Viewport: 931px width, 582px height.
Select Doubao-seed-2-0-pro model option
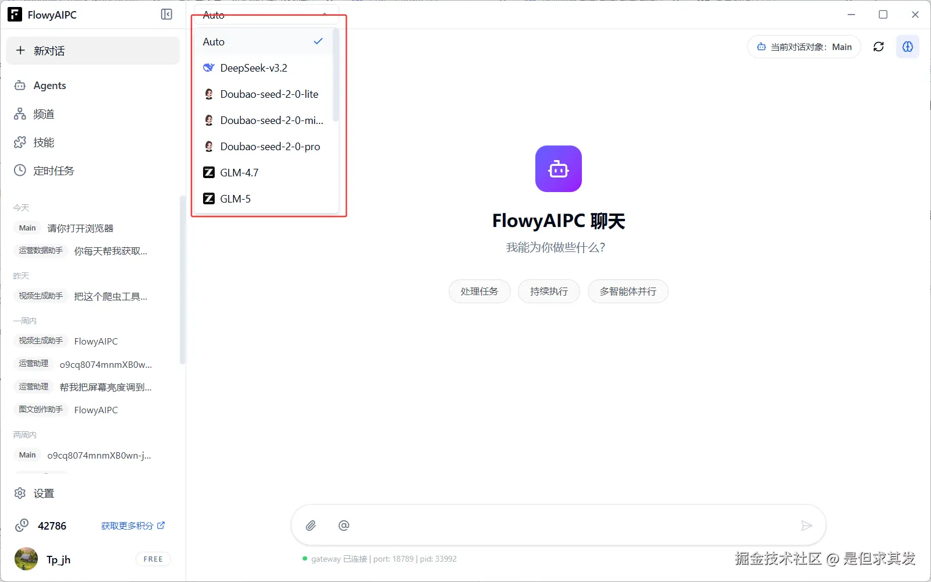pyautogui.click(x=270, y=146)
